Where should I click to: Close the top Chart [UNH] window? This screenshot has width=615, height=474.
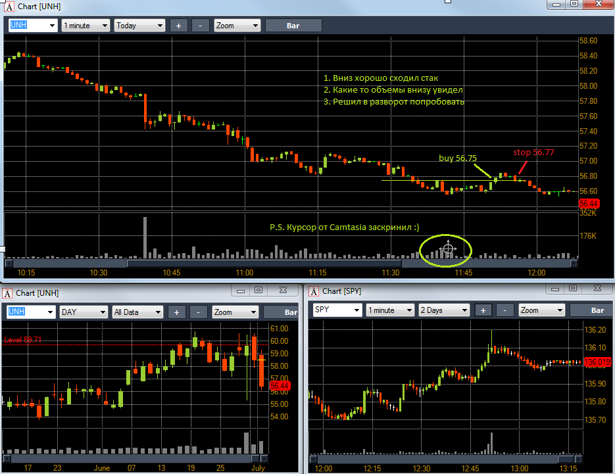pyautogui.click(x=599, y=4)
